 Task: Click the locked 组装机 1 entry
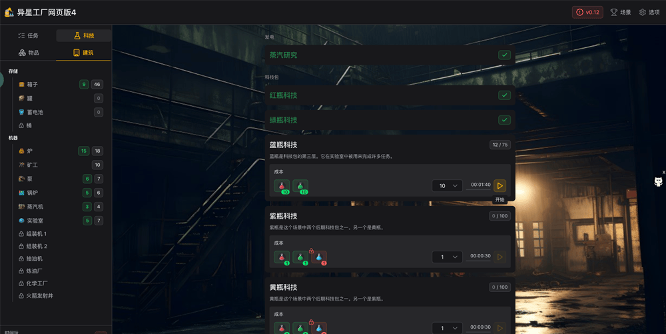point(33,234)
